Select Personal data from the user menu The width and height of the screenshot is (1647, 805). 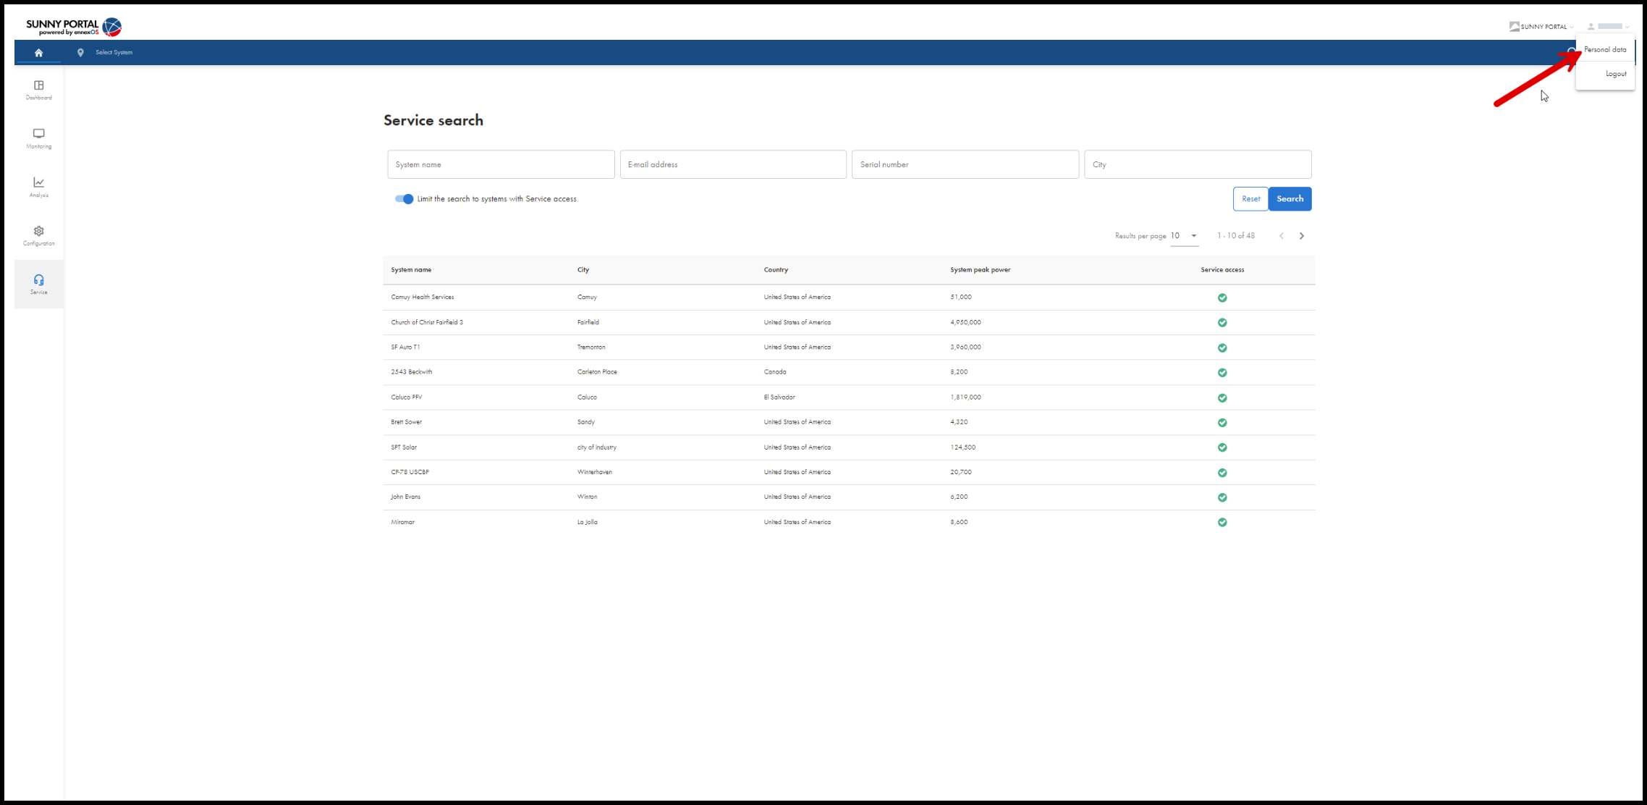point(1605,49)
